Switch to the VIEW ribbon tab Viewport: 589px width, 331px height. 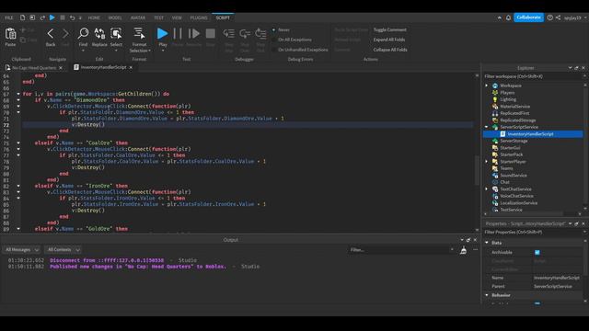coord(177,17)
